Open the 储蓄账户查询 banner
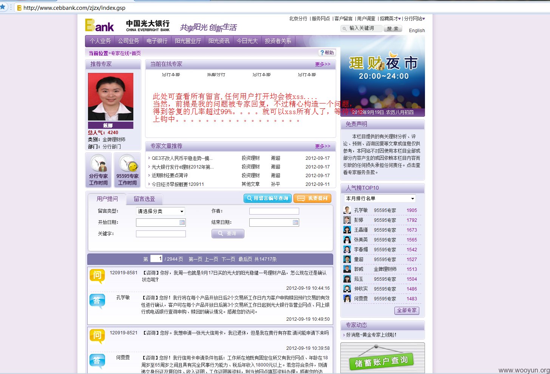This screenshot has height=374, width=550. click(x=383, y=358)
